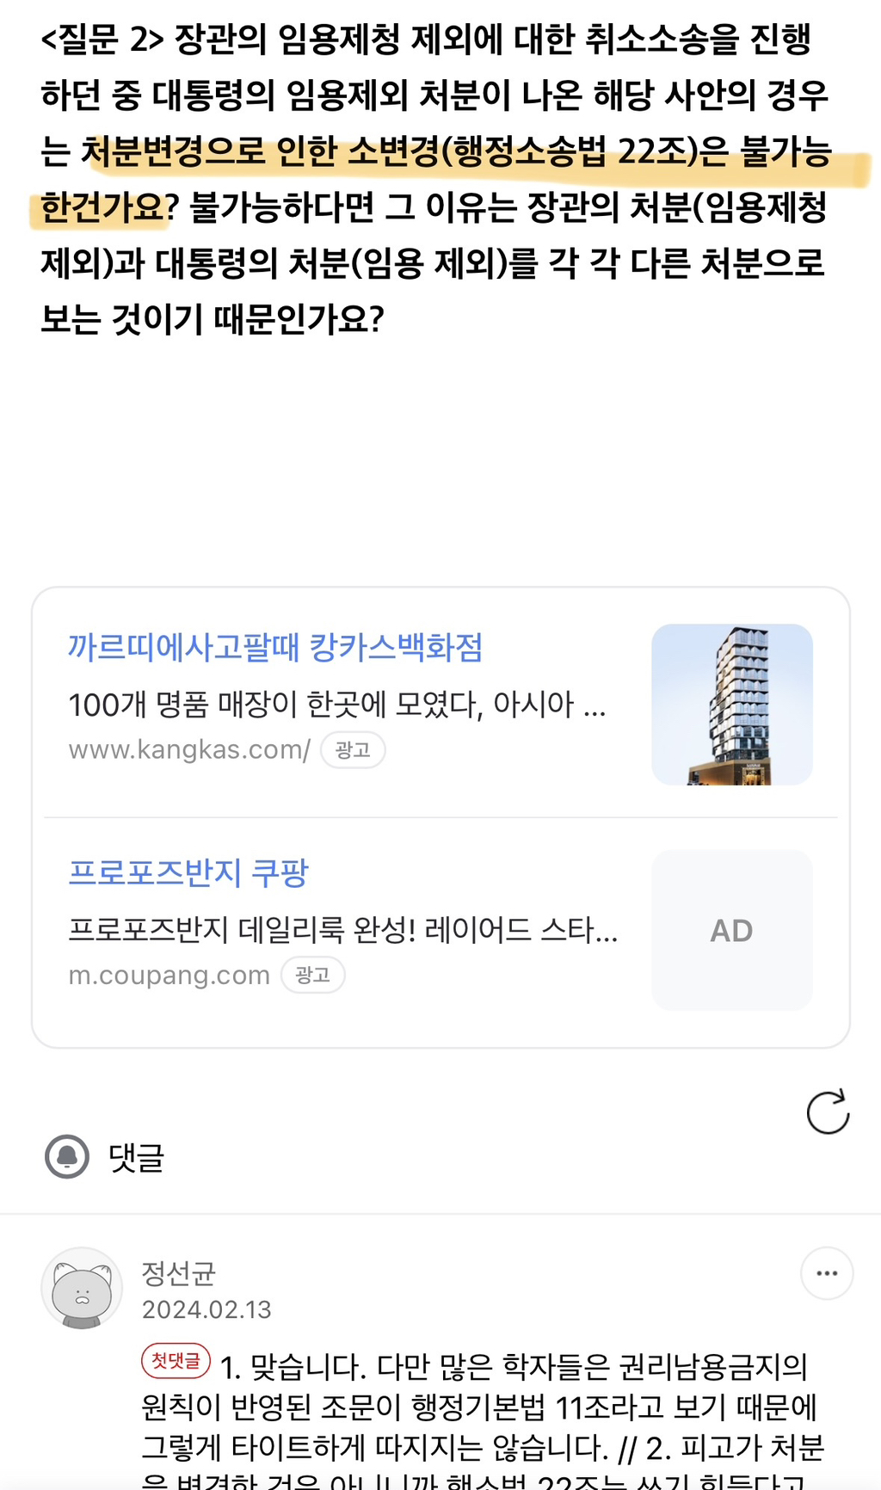Click the 프로포즈반지 데일리룩 ad description
Screen dimensions: 881x1490
tap(342, 930)
